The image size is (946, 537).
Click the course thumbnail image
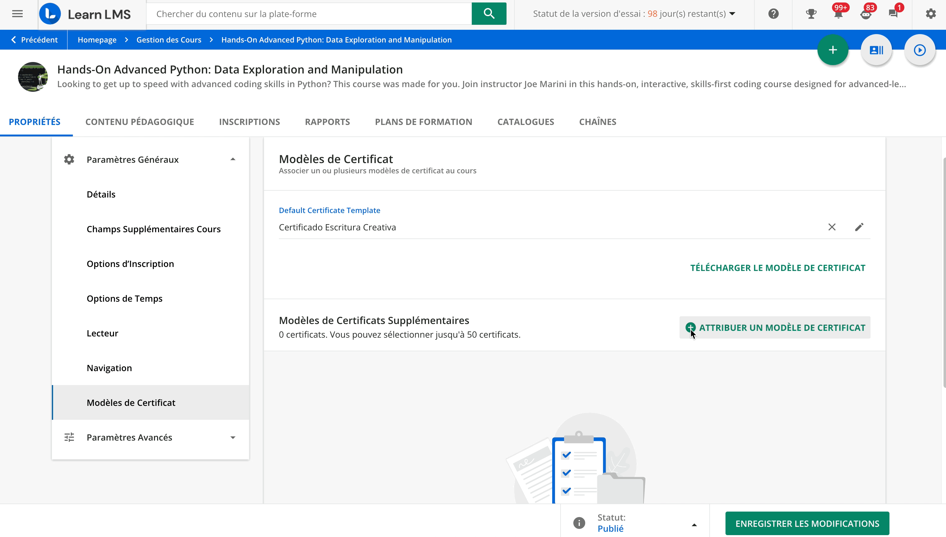click(x=33, y=77)
